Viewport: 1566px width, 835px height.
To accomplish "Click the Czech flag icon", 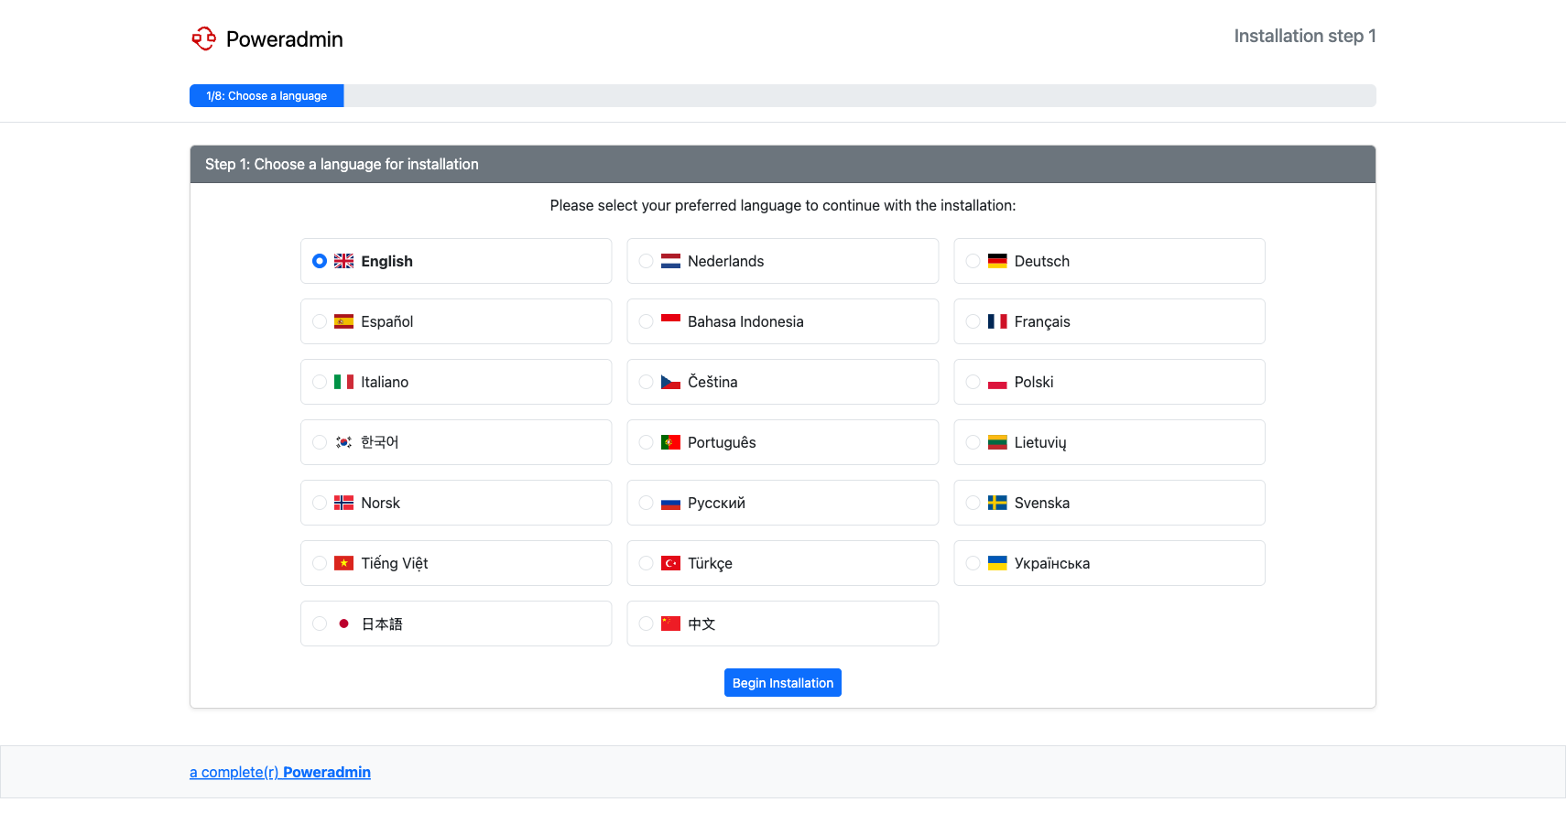I will coord(670,382).
